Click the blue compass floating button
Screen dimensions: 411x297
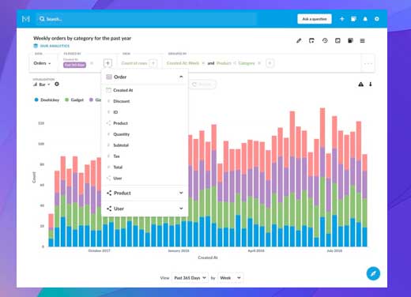[373, 273]
